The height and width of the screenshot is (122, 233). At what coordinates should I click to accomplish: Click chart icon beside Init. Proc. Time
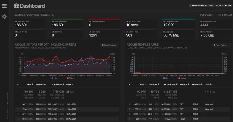[127, 21]
